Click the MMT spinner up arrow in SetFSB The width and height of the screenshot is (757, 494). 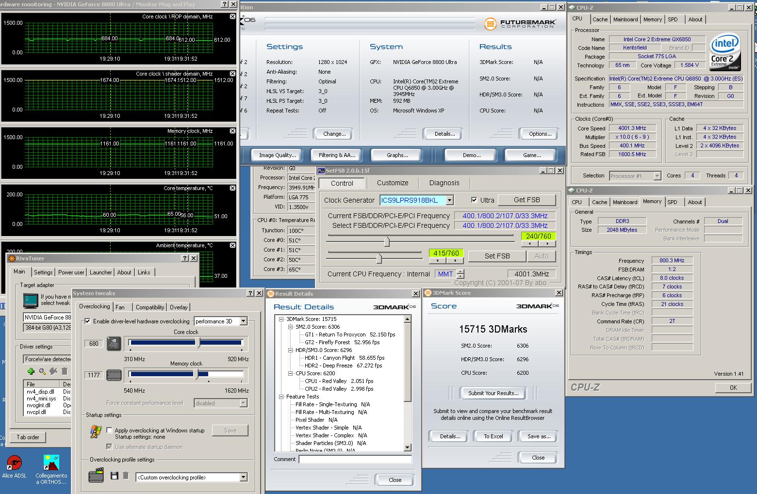coord(461,271)
